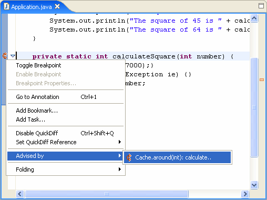Open the Advised by submenu
The width and height of the screenshot is (267, 200).
66,156
